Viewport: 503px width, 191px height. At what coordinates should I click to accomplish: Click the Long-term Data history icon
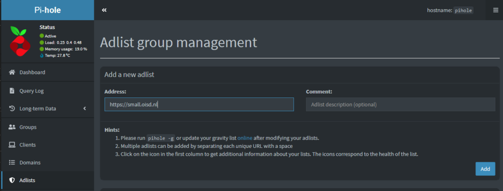click(x=12, y=108)
